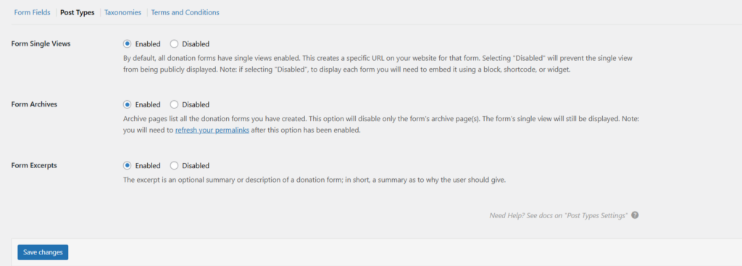Screen dimensions: 742x266
Task: Click the question mark help icon
Action: pyautogui.click(x=635, y=215)
